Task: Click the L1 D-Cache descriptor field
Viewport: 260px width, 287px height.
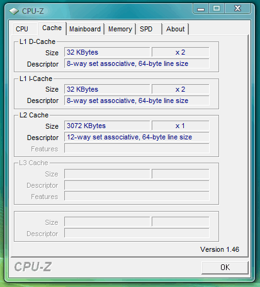Action: (x=137, y=63)
